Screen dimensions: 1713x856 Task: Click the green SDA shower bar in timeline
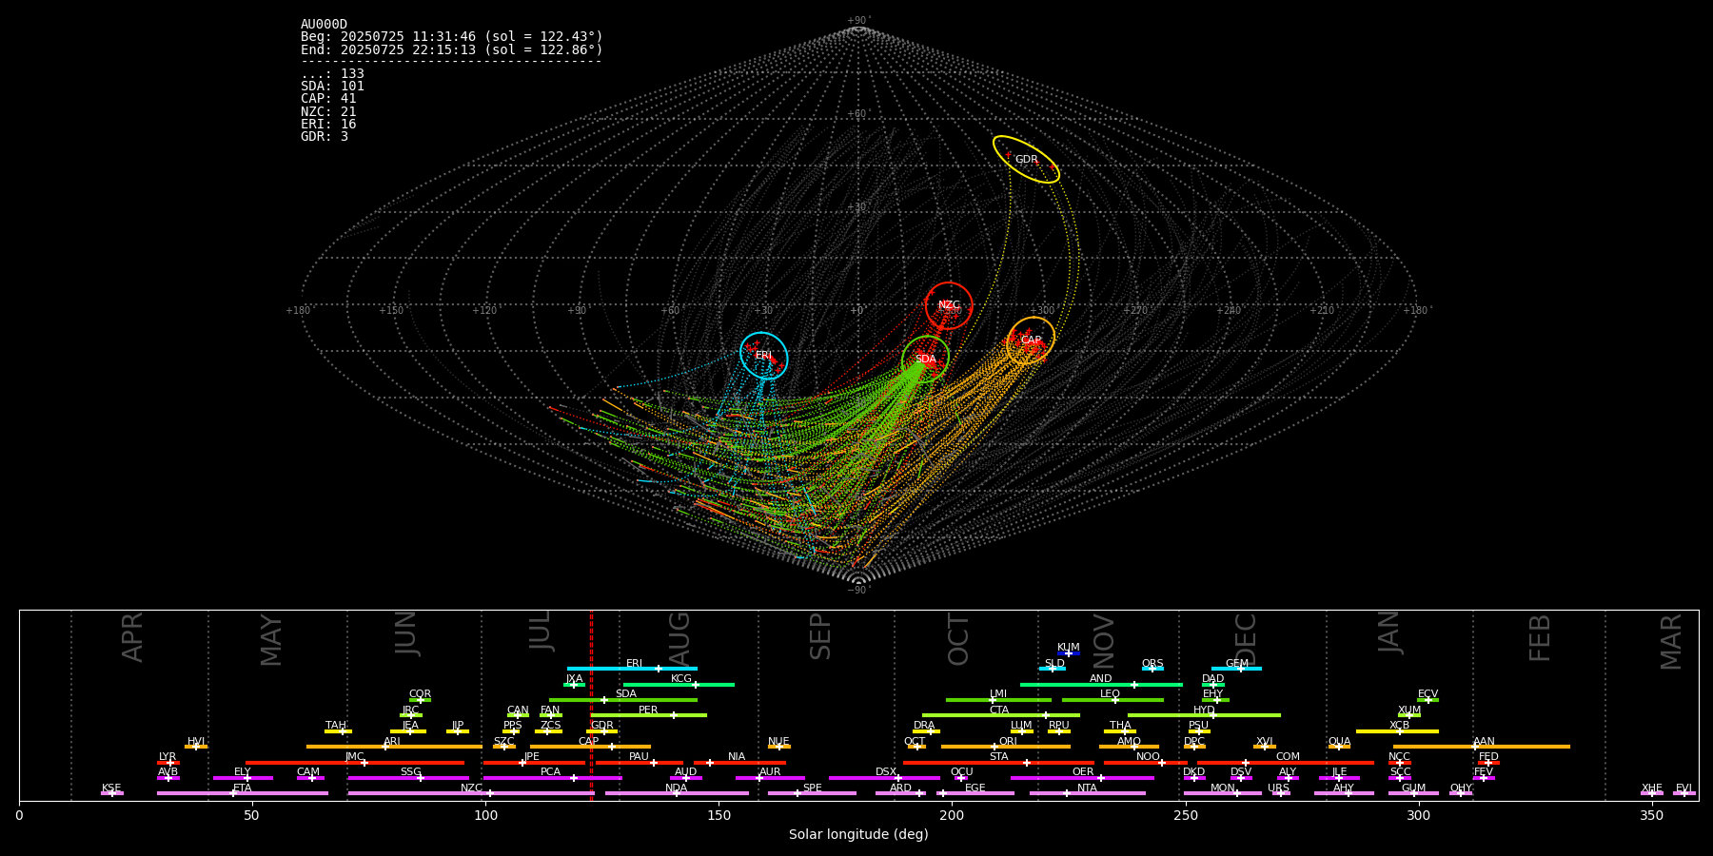pyautogui.click(x=623, y=700)
